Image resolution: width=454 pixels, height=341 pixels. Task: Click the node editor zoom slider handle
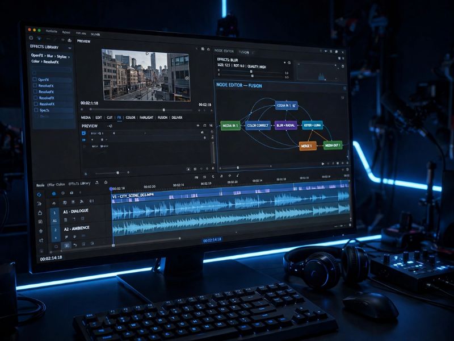(238, 168)
